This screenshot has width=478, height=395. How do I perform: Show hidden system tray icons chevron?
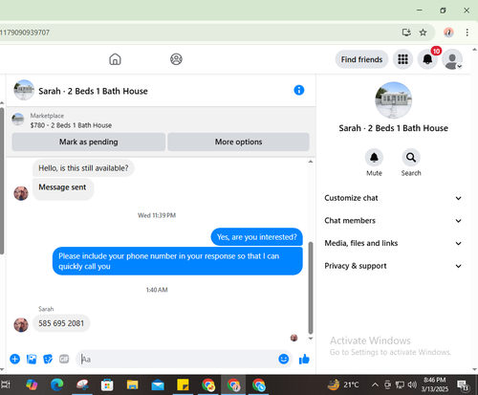tap(375, 384)
